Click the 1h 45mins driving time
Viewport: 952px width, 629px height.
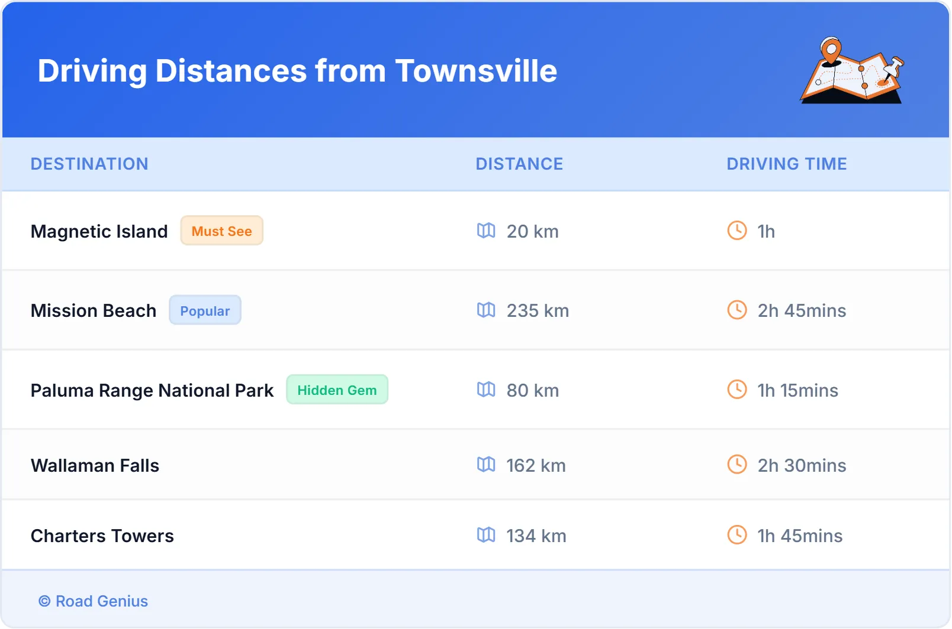pos(800,536)
